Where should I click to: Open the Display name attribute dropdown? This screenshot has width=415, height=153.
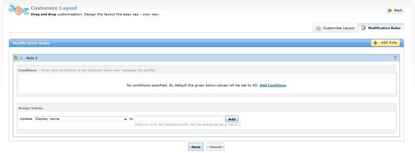coord(78,119)
